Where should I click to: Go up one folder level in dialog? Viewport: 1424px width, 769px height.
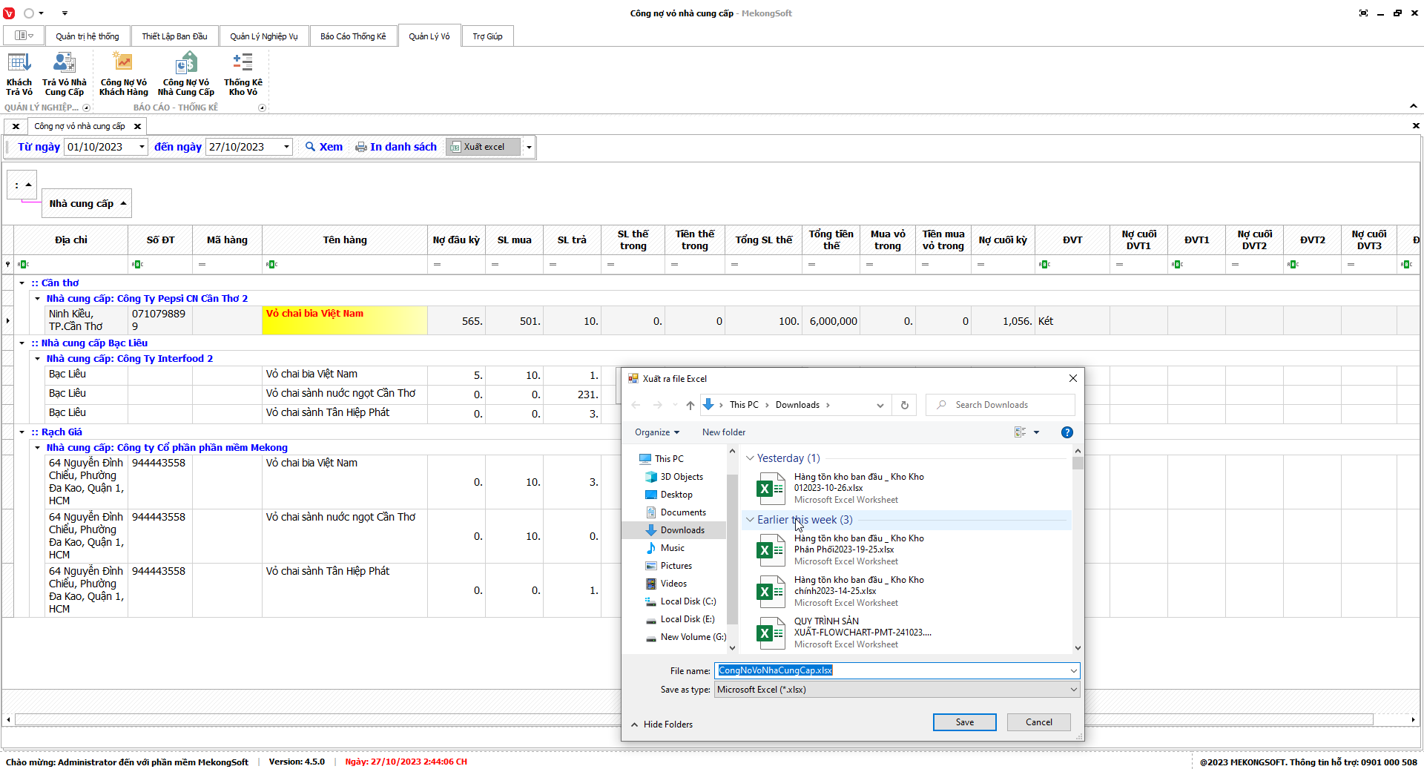point(690,405)
